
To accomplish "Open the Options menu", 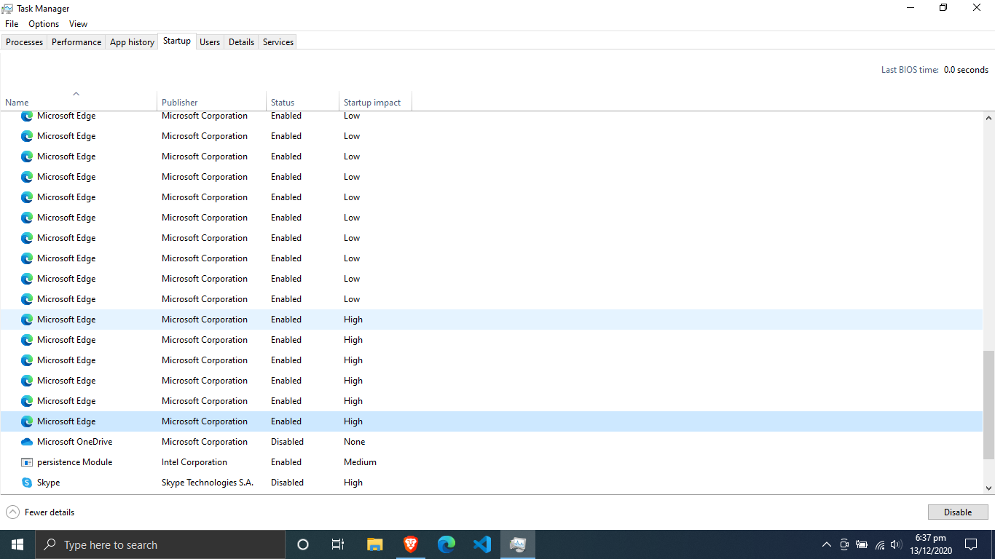I will [44, 24].
